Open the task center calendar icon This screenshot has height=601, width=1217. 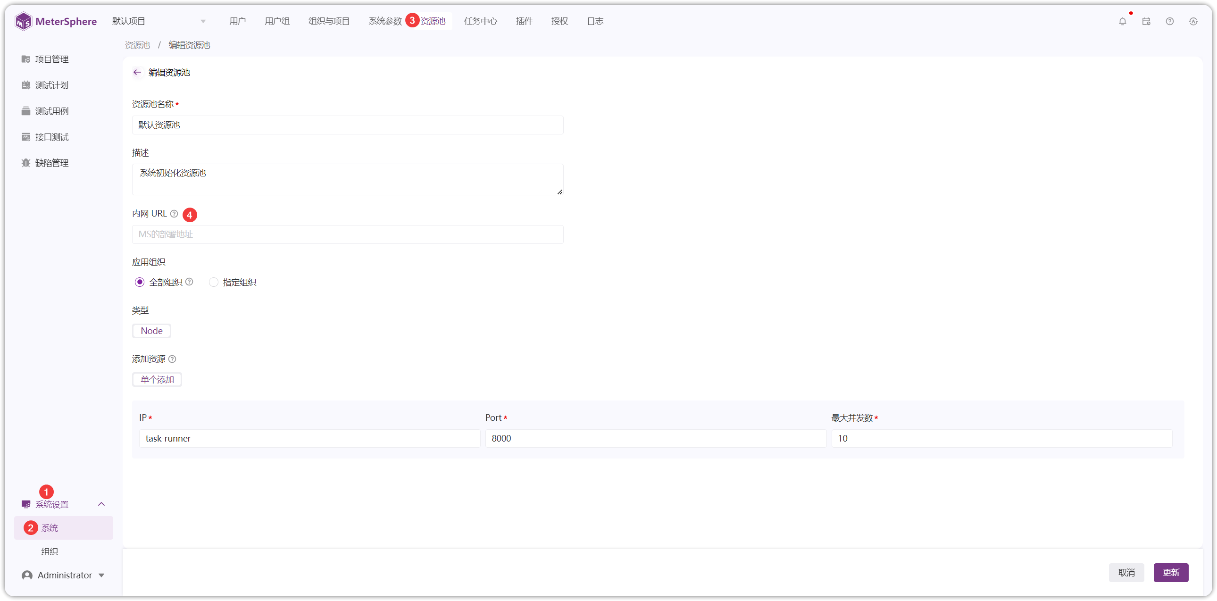coord(1146,21)
